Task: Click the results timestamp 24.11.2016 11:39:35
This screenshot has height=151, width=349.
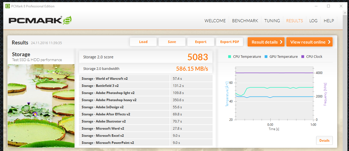Action: 46,43
